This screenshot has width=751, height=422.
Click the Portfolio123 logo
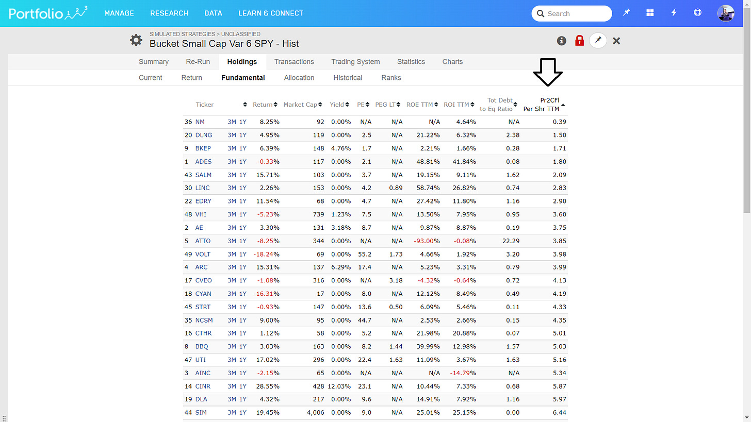(48, 13)
